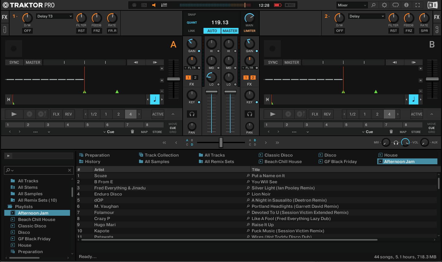Click the headphones icon in the header
Viewport: 442px width, 262px height.
[395, 5]
